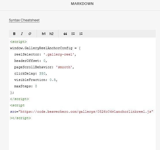This screenshot has width=160, height=150.
Task: Click the beaverhero.com script src URL
Action: [x=86, y=112]
